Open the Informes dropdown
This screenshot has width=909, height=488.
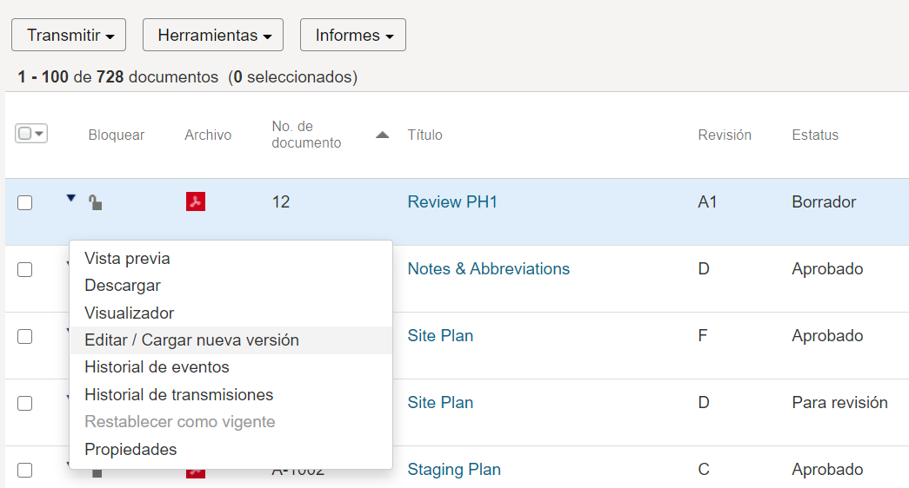pyautogui.click(x=353, y=35)
